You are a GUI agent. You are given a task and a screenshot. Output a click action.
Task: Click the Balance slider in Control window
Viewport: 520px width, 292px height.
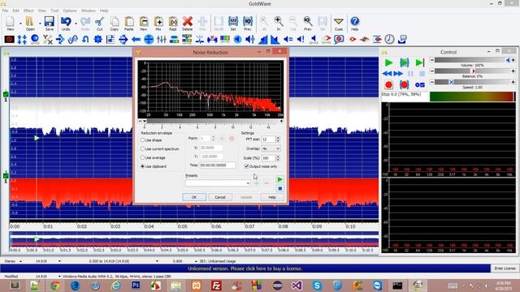[x=473, y=71]
